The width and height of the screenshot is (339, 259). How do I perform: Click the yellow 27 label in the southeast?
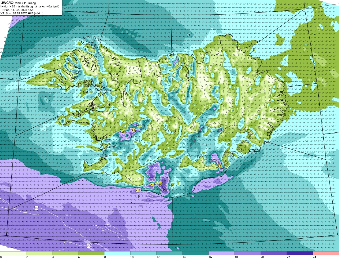pos(219,166)
